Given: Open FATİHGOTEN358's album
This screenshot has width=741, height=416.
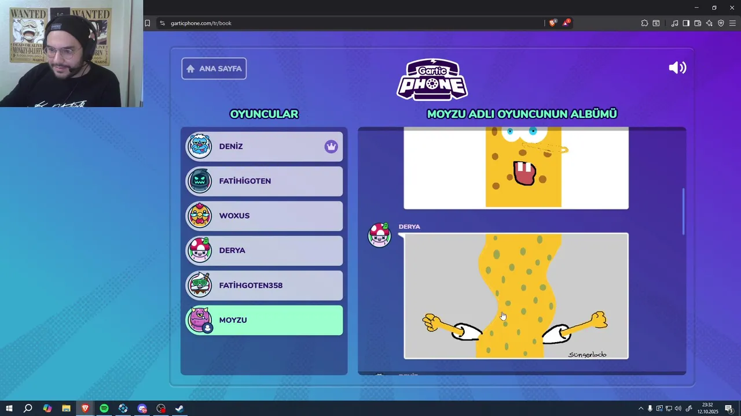Looking at the screenshot, I should pyautogui.click(x=264, y=285).
